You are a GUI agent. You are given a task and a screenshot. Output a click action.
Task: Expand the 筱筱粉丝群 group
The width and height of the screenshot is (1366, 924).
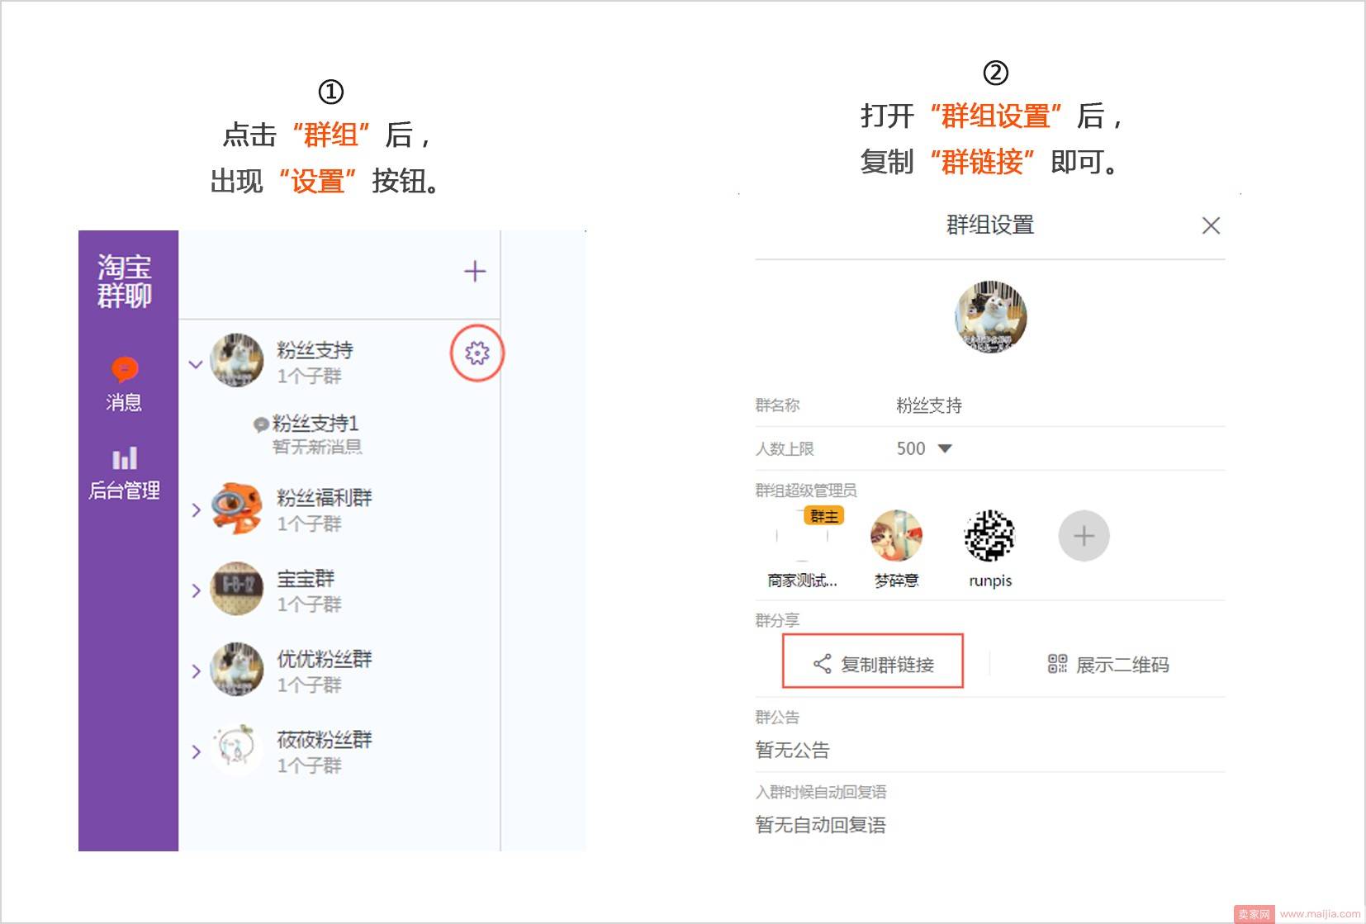coord(196,751)
